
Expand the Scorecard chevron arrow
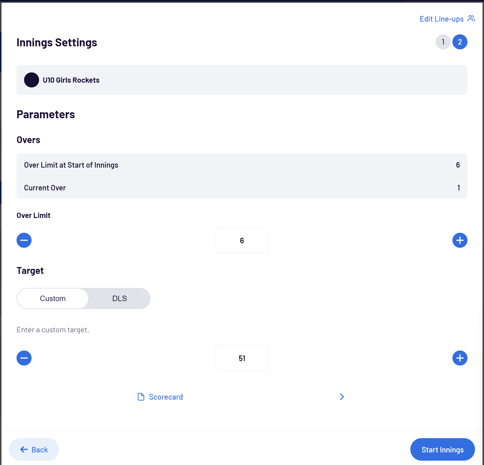pos(342,397)
